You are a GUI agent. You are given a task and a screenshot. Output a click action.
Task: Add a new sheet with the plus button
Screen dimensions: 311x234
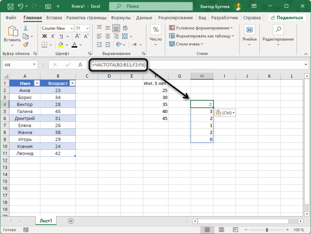(x=70, y=221)
